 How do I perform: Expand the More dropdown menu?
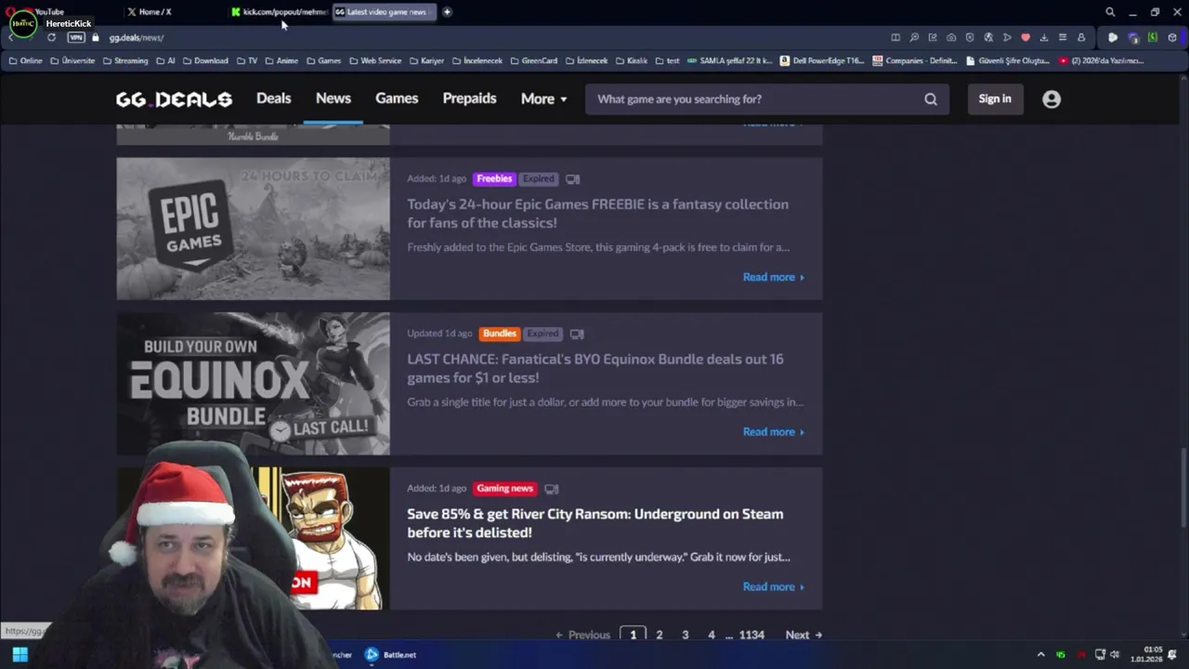[543, 98]
